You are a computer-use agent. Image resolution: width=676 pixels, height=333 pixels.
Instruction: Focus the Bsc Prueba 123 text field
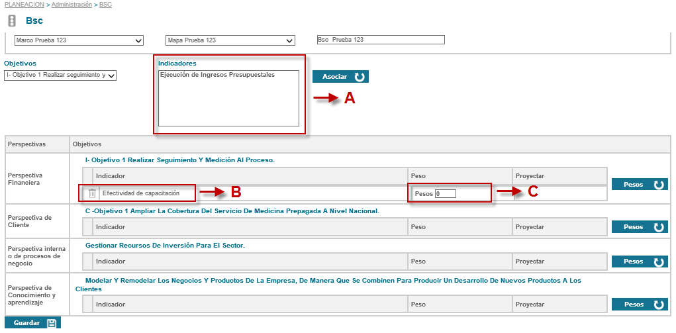pyautogui.click(x=381, y=40)
